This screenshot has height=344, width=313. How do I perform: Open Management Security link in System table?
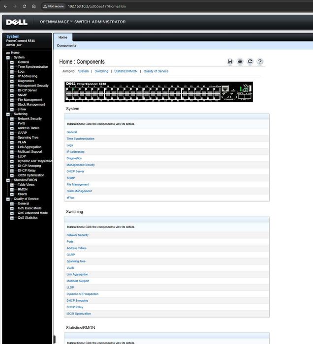(81, 165)
